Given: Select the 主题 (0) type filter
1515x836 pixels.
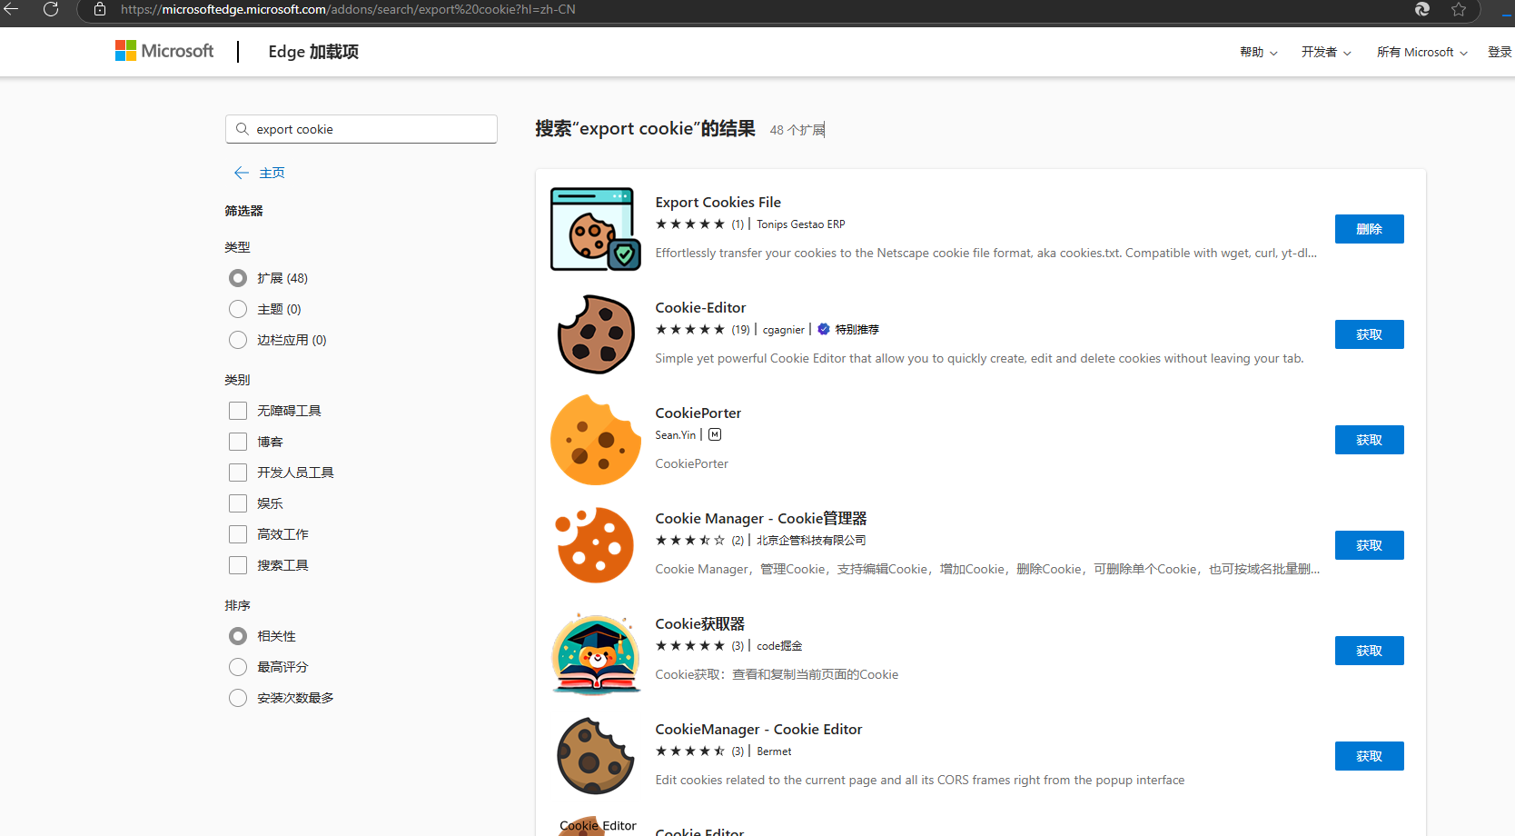Looking at the screenshot, I should coord(238,309).
